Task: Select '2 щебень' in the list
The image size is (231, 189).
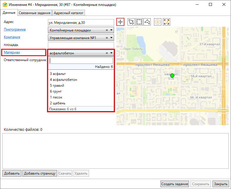Action: [x=58, y=103]
